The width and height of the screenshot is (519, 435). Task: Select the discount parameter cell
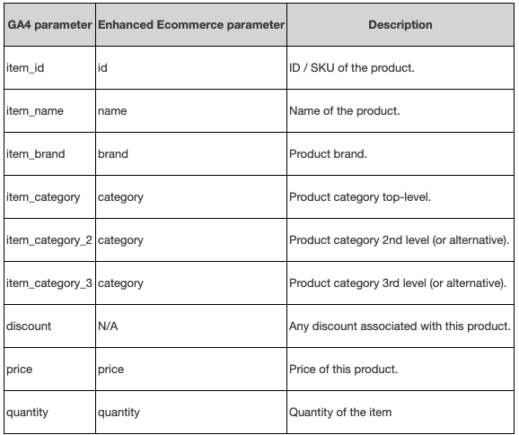[x=49, y=326]
